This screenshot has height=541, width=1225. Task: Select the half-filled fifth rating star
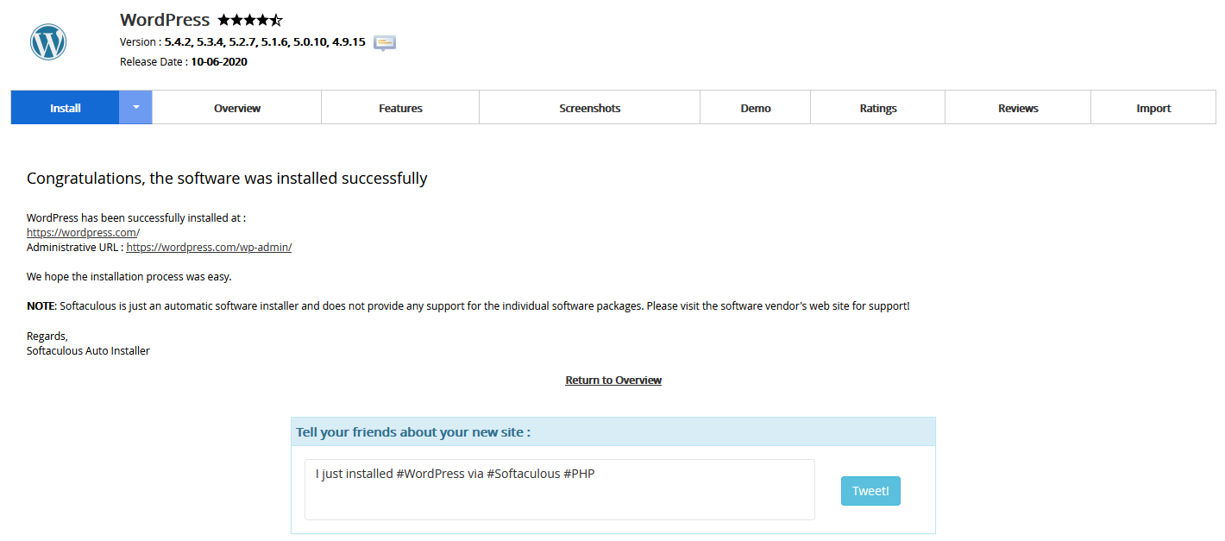click(275, 19)
